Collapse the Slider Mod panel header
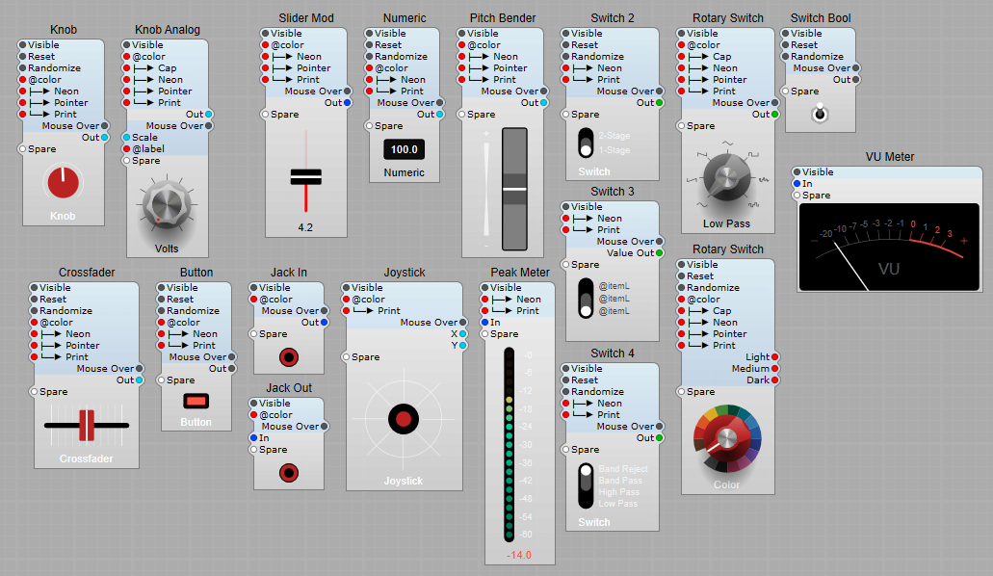This screenshot has height=576, width=993. click(304, 17)
